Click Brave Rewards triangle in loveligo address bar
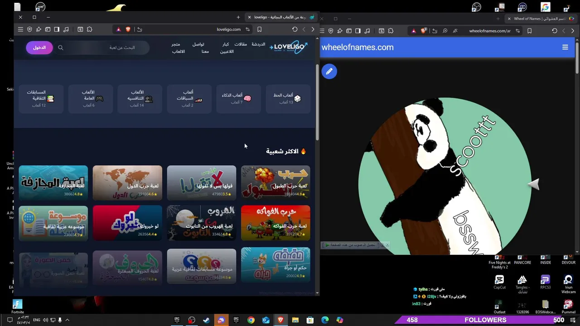 [119, 29]
